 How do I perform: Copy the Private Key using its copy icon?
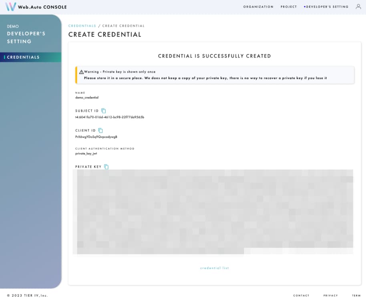tap(106, 167)
